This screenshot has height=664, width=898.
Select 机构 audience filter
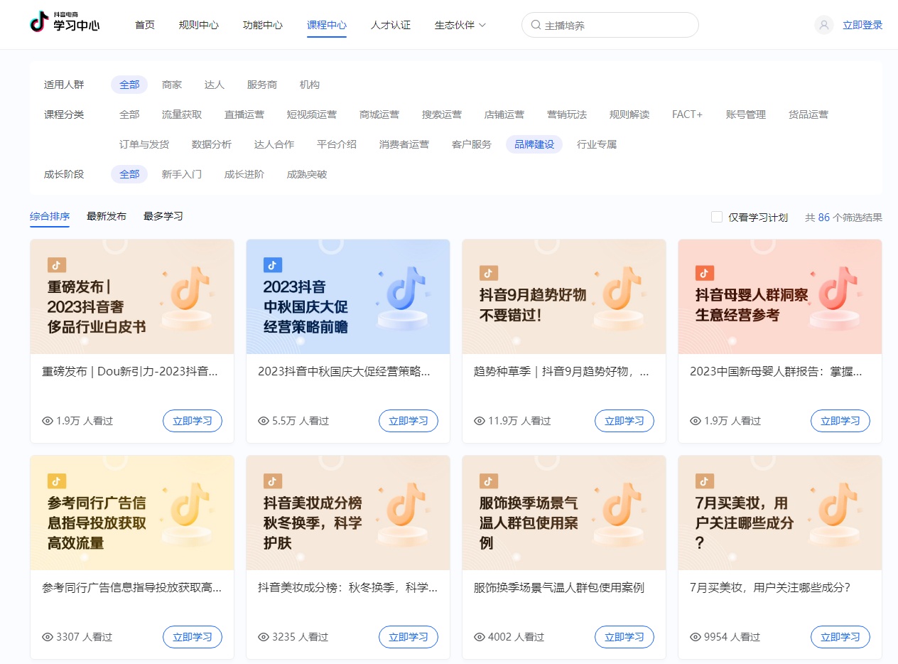(310, 85)
